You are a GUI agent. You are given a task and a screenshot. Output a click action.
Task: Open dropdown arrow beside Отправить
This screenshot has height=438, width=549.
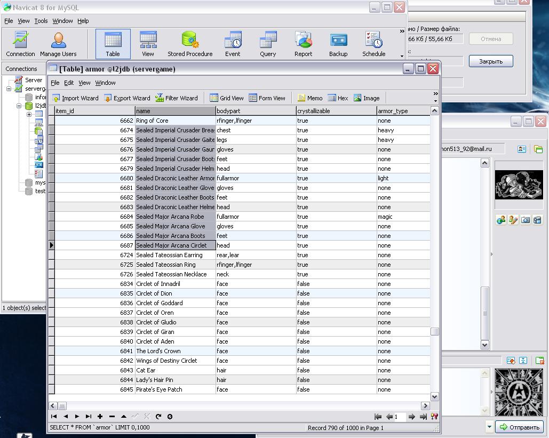tap(489, 427)
